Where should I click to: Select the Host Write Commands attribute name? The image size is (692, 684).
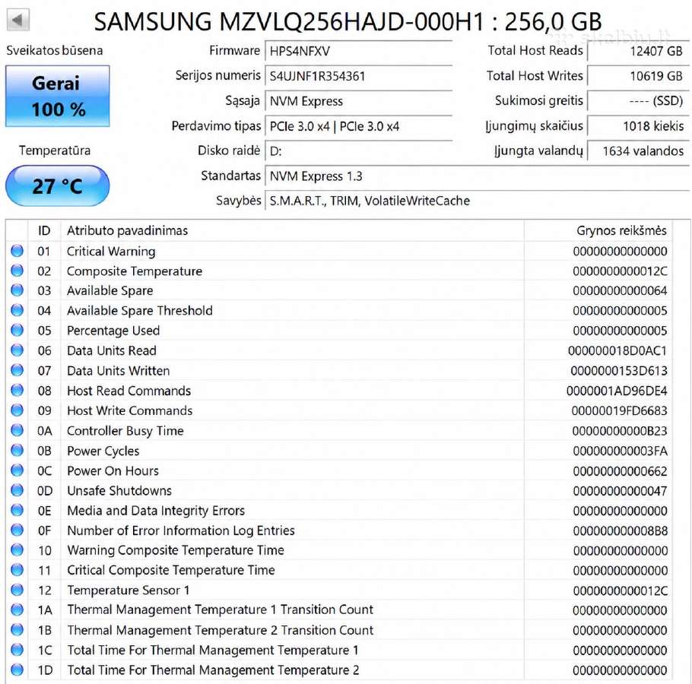pyautogui.click(x=130, y=410)
